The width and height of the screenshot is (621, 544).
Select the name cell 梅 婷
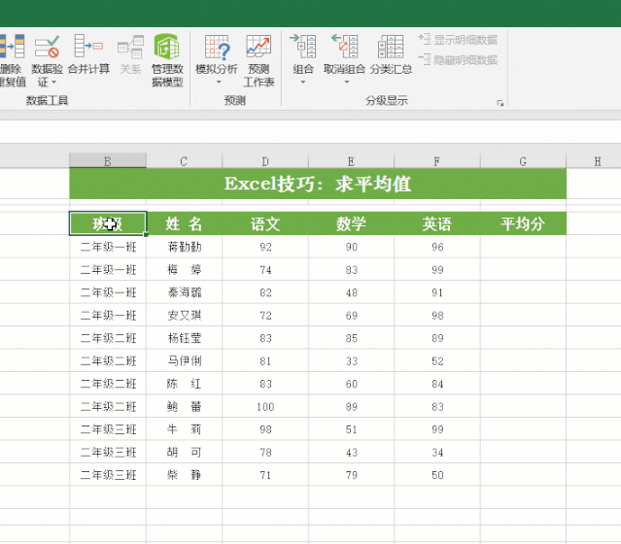pyautogui.click(x=184, y=270)
